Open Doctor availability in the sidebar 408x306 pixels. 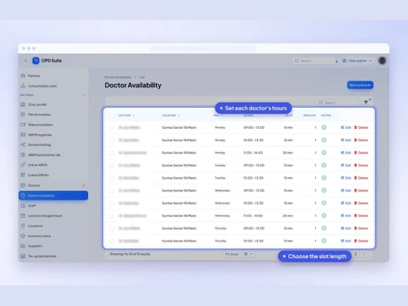point(53,196)
